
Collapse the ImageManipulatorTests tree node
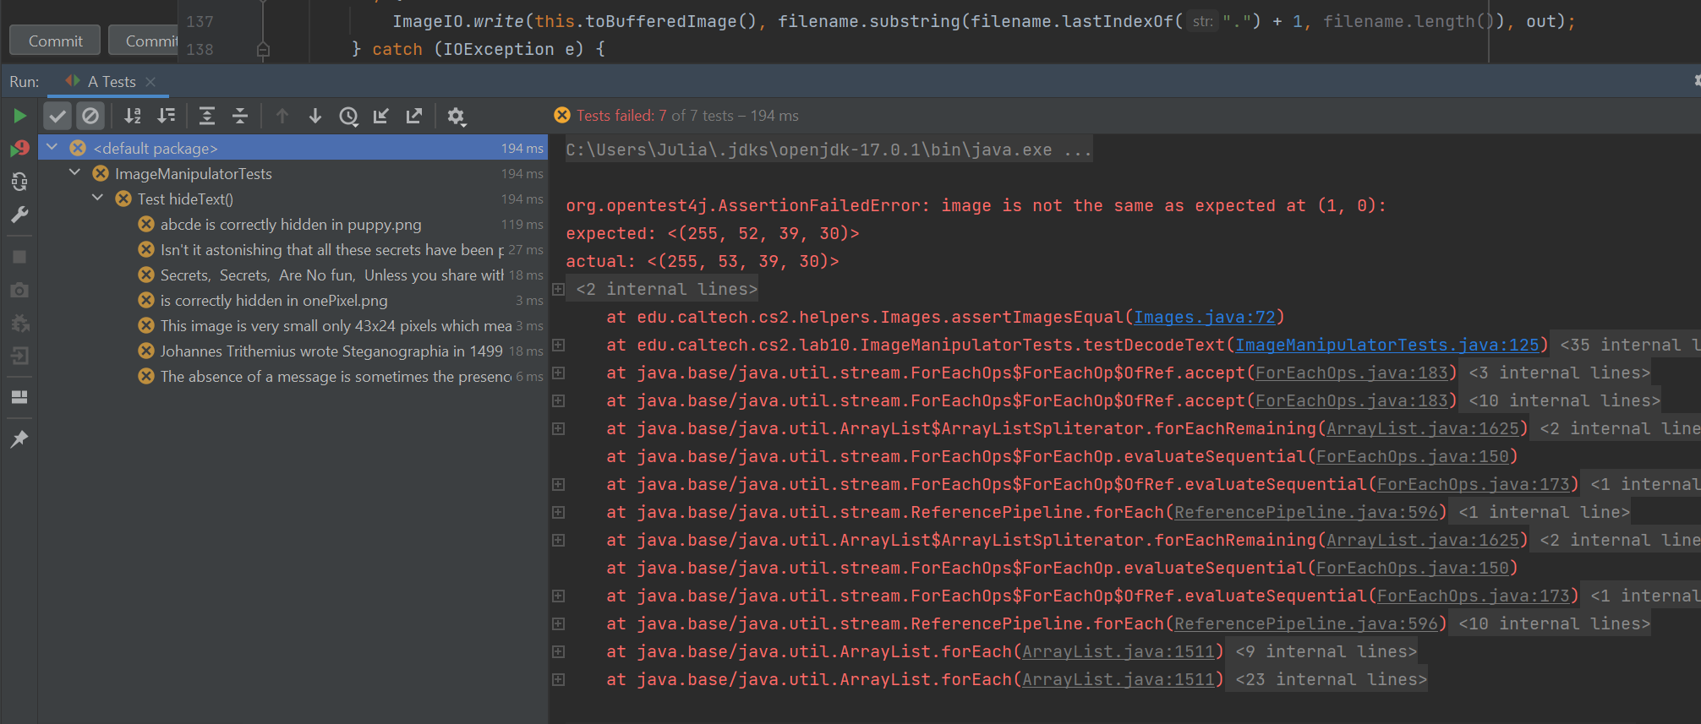pyautogui.click(x=75, y=173)
